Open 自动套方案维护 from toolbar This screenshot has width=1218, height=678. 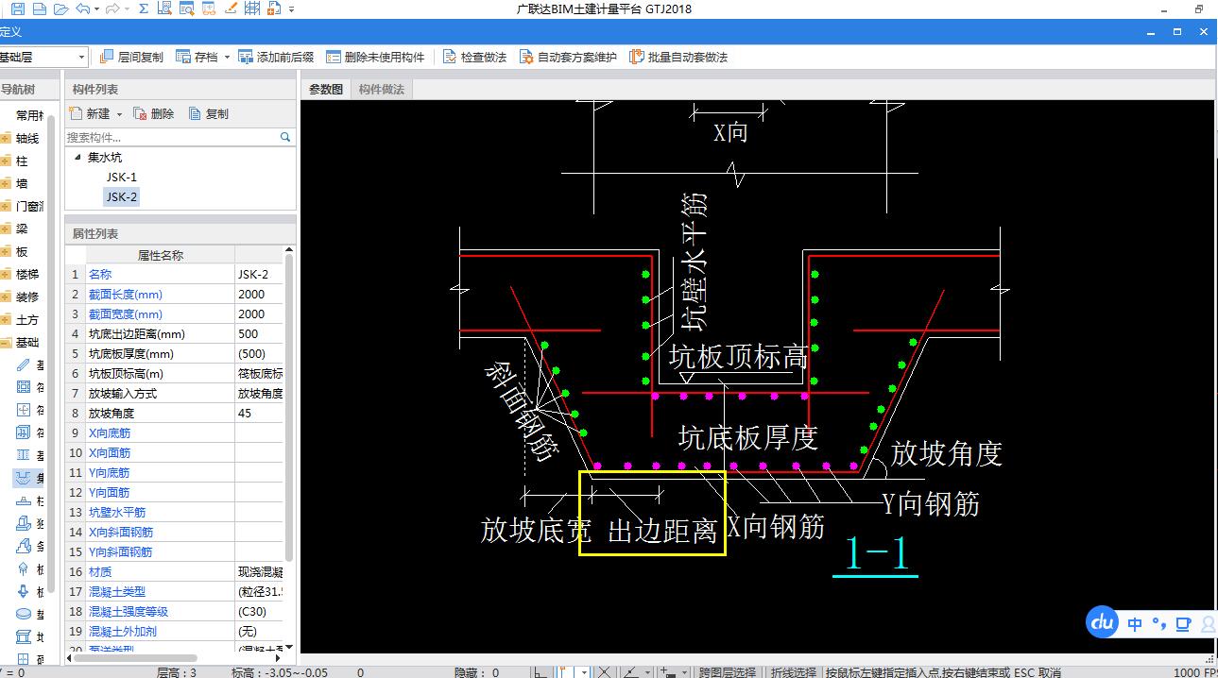[568, 57]
